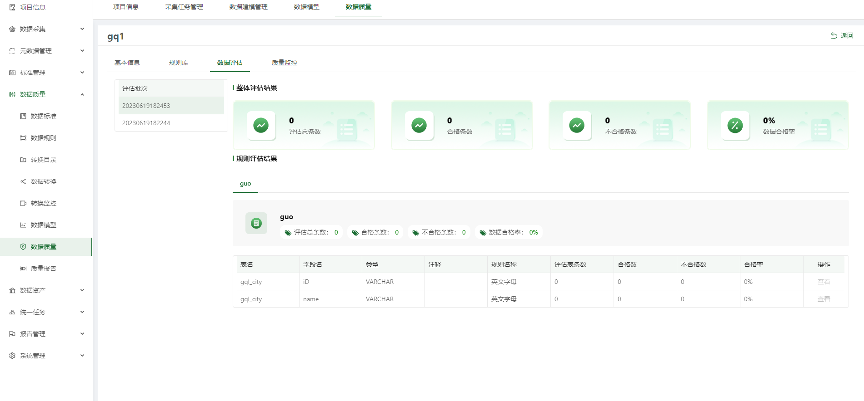Click the 质量报告 submenu icon
The width and height of the screenshot is (864, 401).
pos(23,269)
